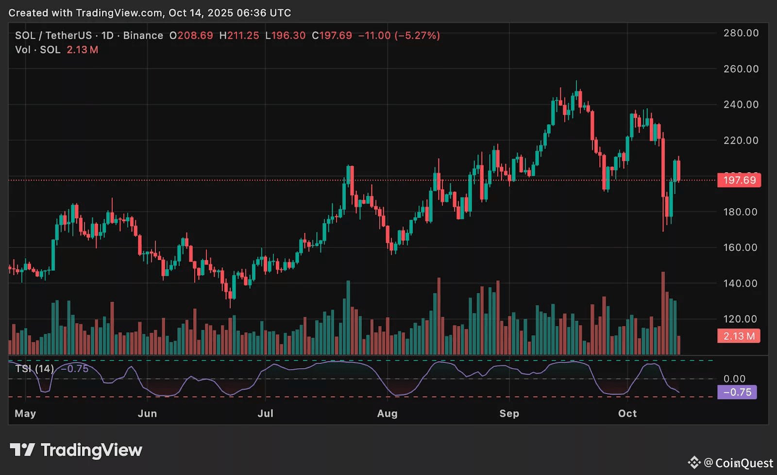
Task: Click the Oct label on time axis
Action: tap(627, 413)
